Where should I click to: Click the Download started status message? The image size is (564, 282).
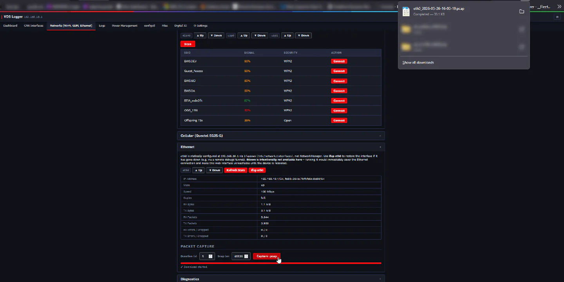click(x=194, y=267)
